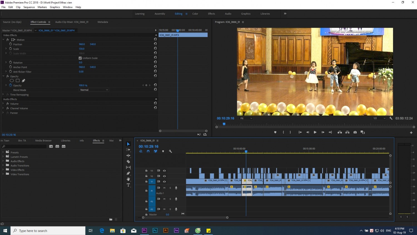The width and height of the screenshot is (417, 235).
Task: Toggle V1 track output eye
Action: (164, 182)
